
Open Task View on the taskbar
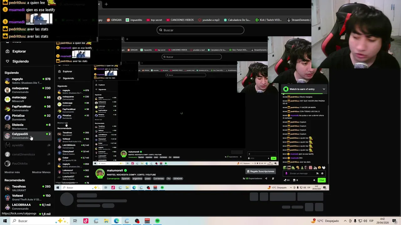[x=75, y=221]
